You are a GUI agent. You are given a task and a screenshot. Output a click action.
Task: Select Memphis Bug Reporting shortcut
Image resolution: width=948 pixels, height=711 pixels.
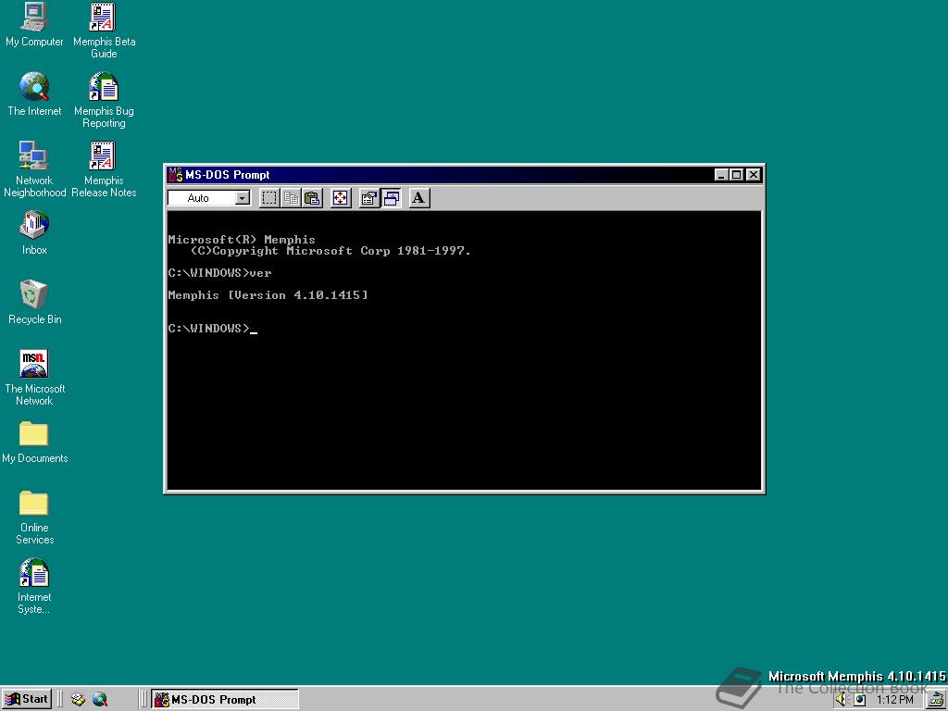click(x=104, y=100)
